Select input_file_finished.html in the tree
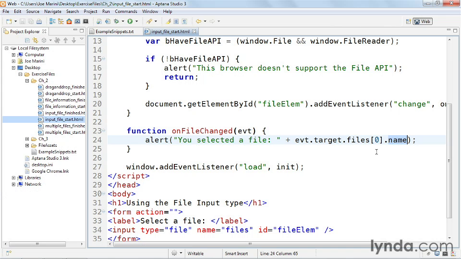This screenshot has height=259, width=461. [x=65, y=113]
